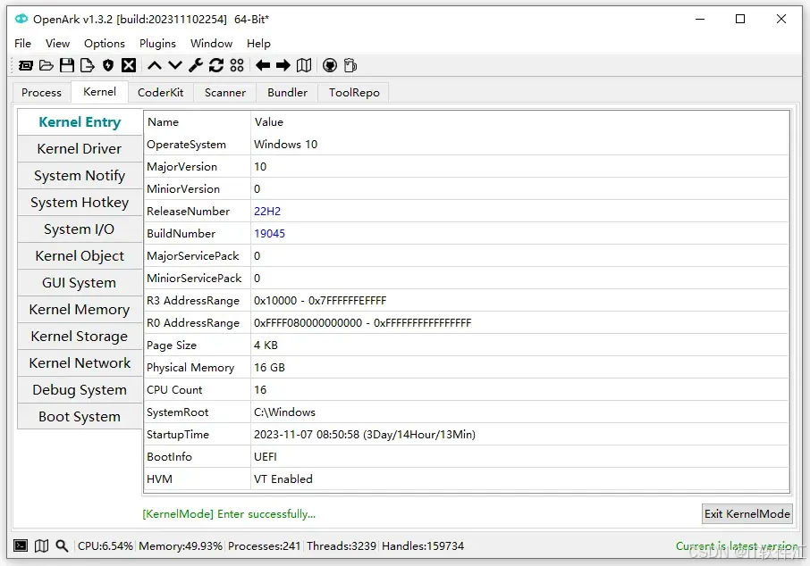Switch to the Process tab
This screenshot has width=810, height=566.
point(41,92)
